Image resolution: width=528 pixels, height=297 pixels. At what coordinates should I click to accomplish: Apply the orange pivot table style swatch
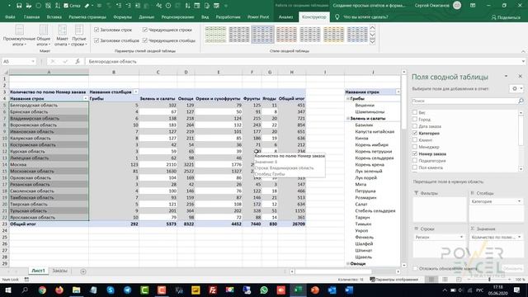coord(286,35)
